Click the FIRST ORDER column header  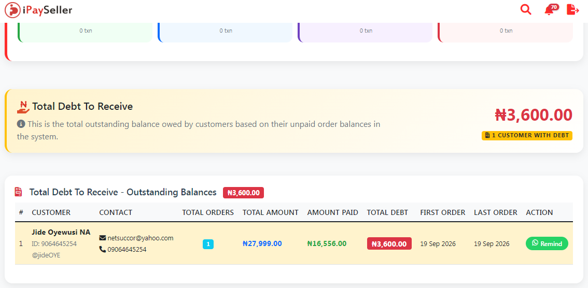pos(442,212)
